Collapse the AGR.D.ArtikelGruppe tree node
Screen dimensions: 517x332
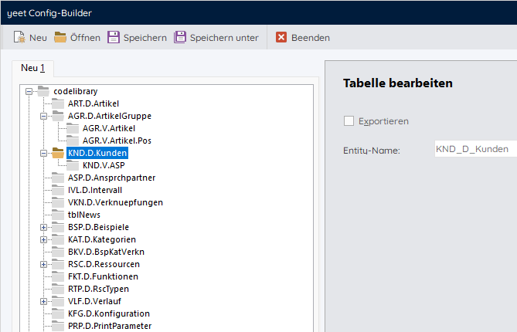pos(44,116)
